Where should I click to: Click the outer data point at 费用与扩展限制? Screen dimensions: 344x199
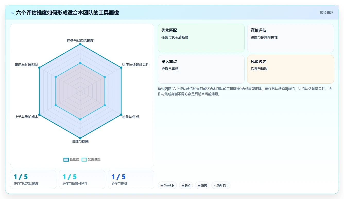click(x=39, y=68)
